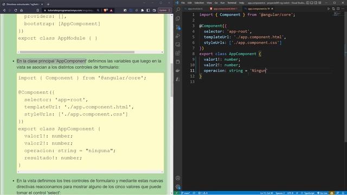Open the Terminal menu
Screen dimensions: 347x195
coord(232,3)
